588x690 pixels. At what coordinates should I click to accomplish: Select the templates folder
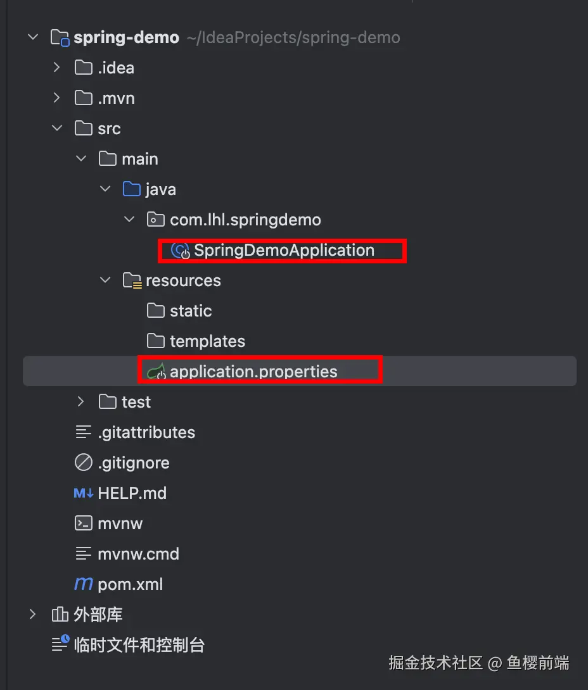click(x=207, y=341)
